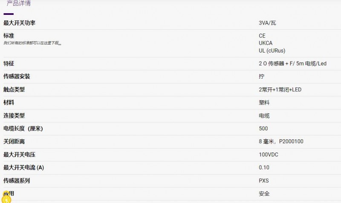Click the 标准 row label
341x203 pixels.
pos(9,36)
